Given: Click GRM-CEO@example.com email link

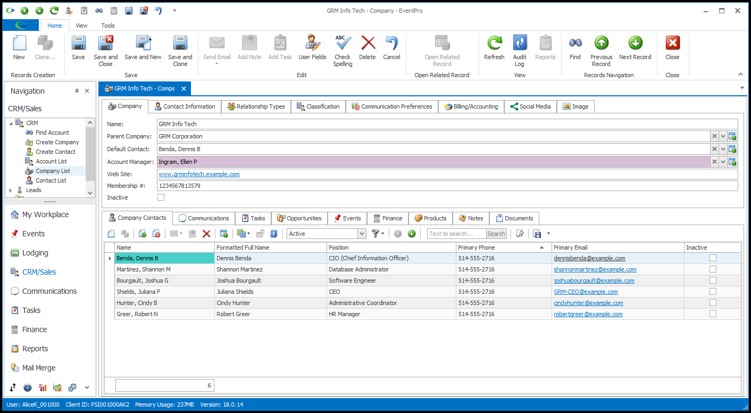Looking at the screenshot, I should [x=586, y=292].
